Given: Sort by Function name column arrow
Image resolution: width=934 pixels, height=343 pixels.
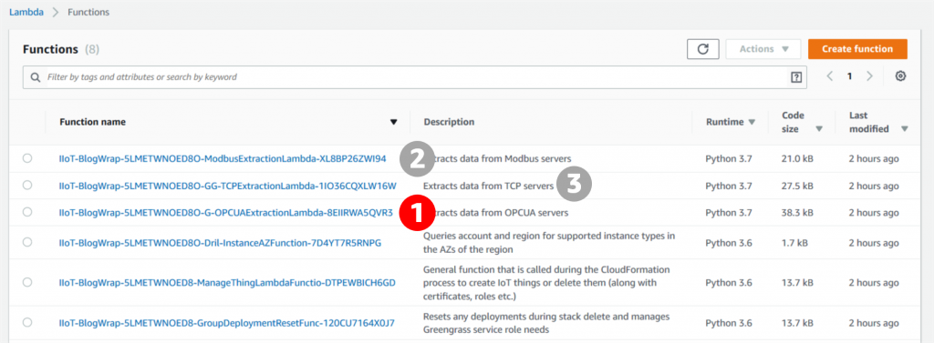Looking at the screenshot, I should [393, 123].
